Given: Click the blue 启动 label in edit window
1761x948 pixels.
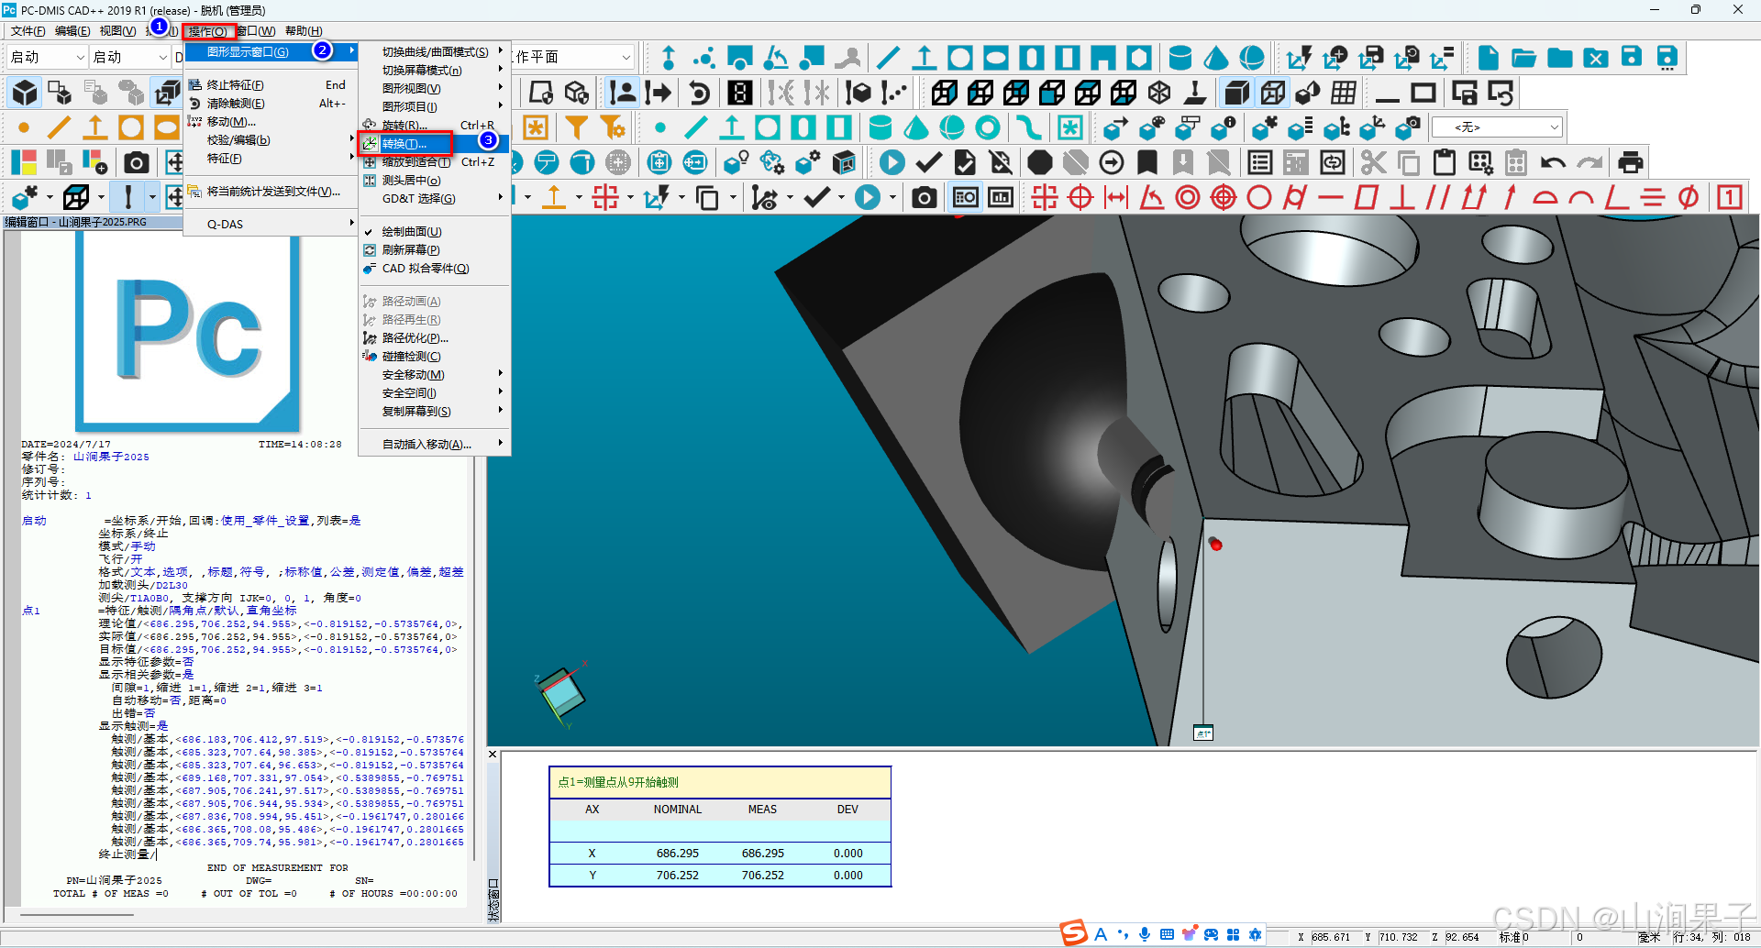Looking at the screenshot, I should pos(34,521).
